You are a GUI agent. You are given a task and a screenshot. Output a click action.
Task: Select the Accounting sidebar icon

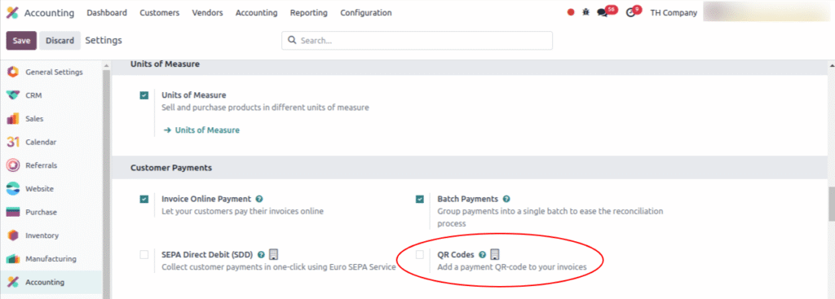(x=13, y=282)
